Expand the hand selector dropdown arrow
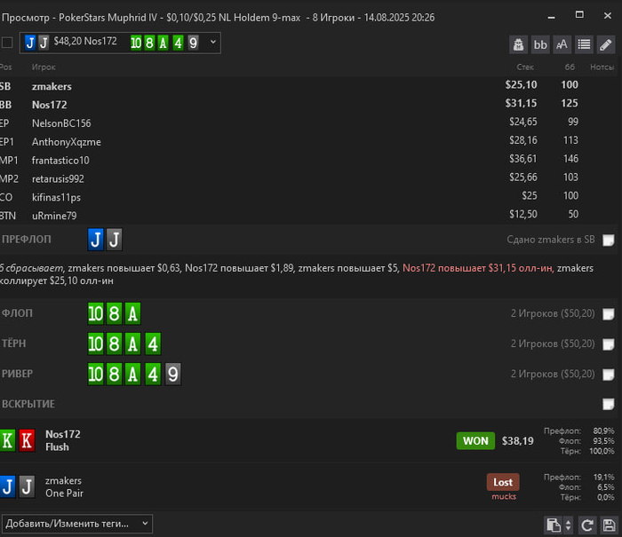Image resolution: width=622 pixels, height=537 pixels. 213,42
